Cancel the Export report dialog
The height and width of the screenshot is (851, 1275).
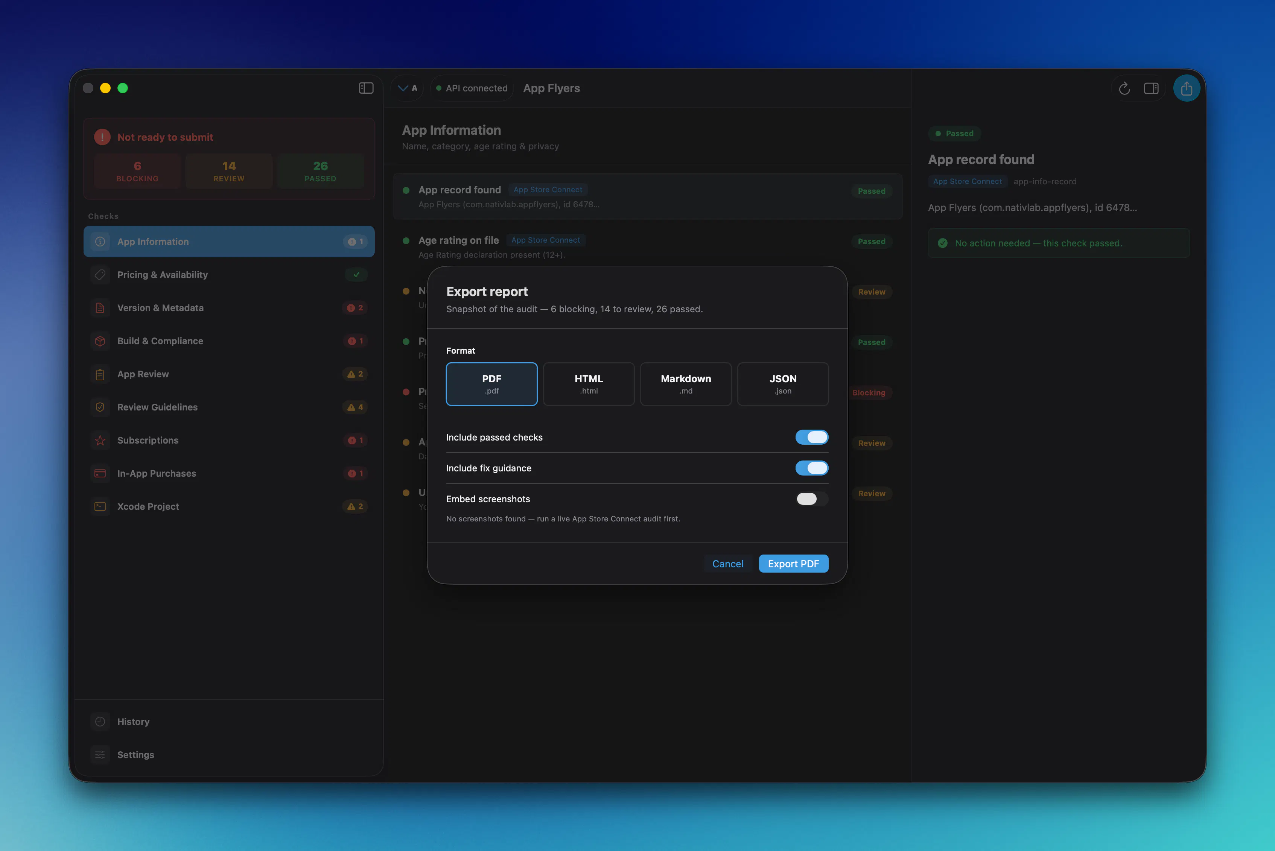[x=727, y=563]
